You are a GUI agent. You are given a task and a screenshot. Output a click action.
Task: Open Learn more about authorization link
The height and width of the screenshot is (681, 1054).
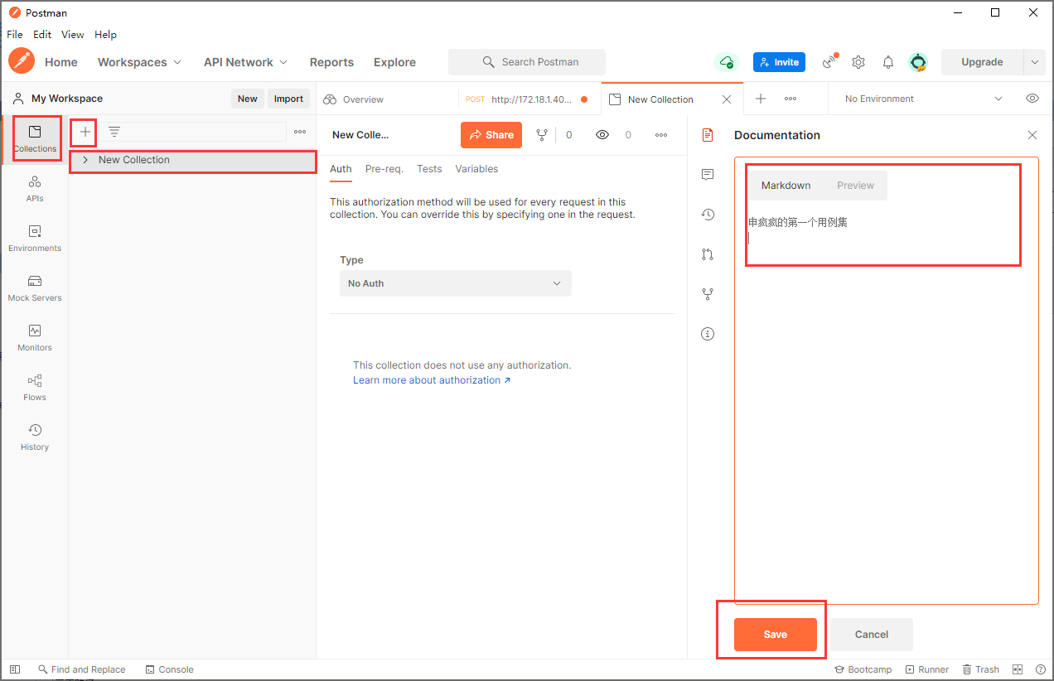click(432, 380)
